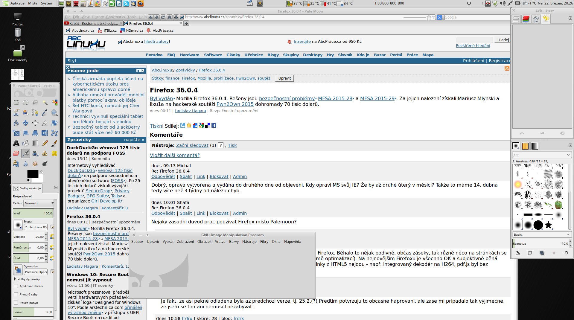Viewport: 574px width, 320px height.
Task: Enable the Aplikovat chvění checkbox
Action: pyautogui.click(x=16, y=286)
